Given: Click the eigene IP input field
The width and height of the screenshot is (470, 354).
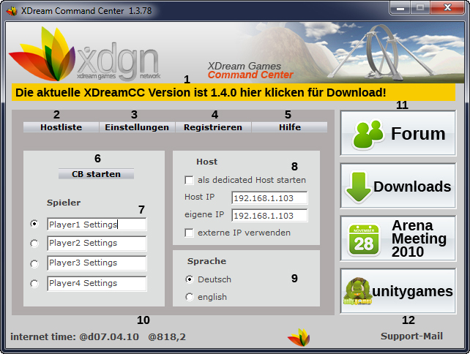Looking at the screenshot, I should coord(269,216).
